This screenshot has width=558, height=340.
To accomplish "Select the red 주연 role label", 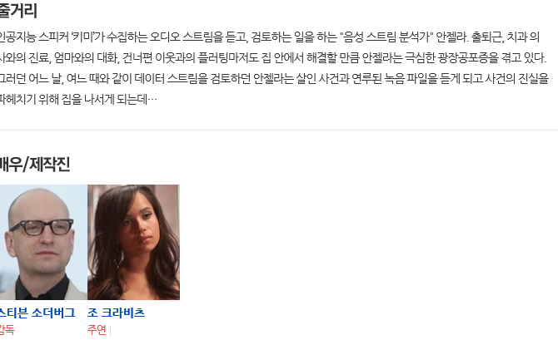I will click(97, 330).
